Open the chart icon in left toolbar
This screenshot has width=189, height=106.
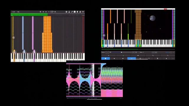75,12
